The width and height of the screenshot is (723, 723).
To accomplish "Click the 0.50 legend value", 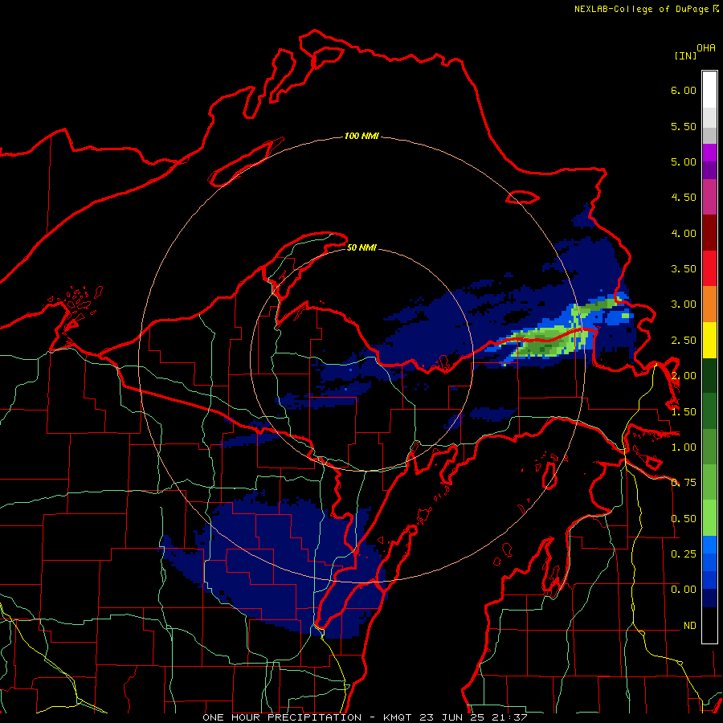I will [684, 519].
